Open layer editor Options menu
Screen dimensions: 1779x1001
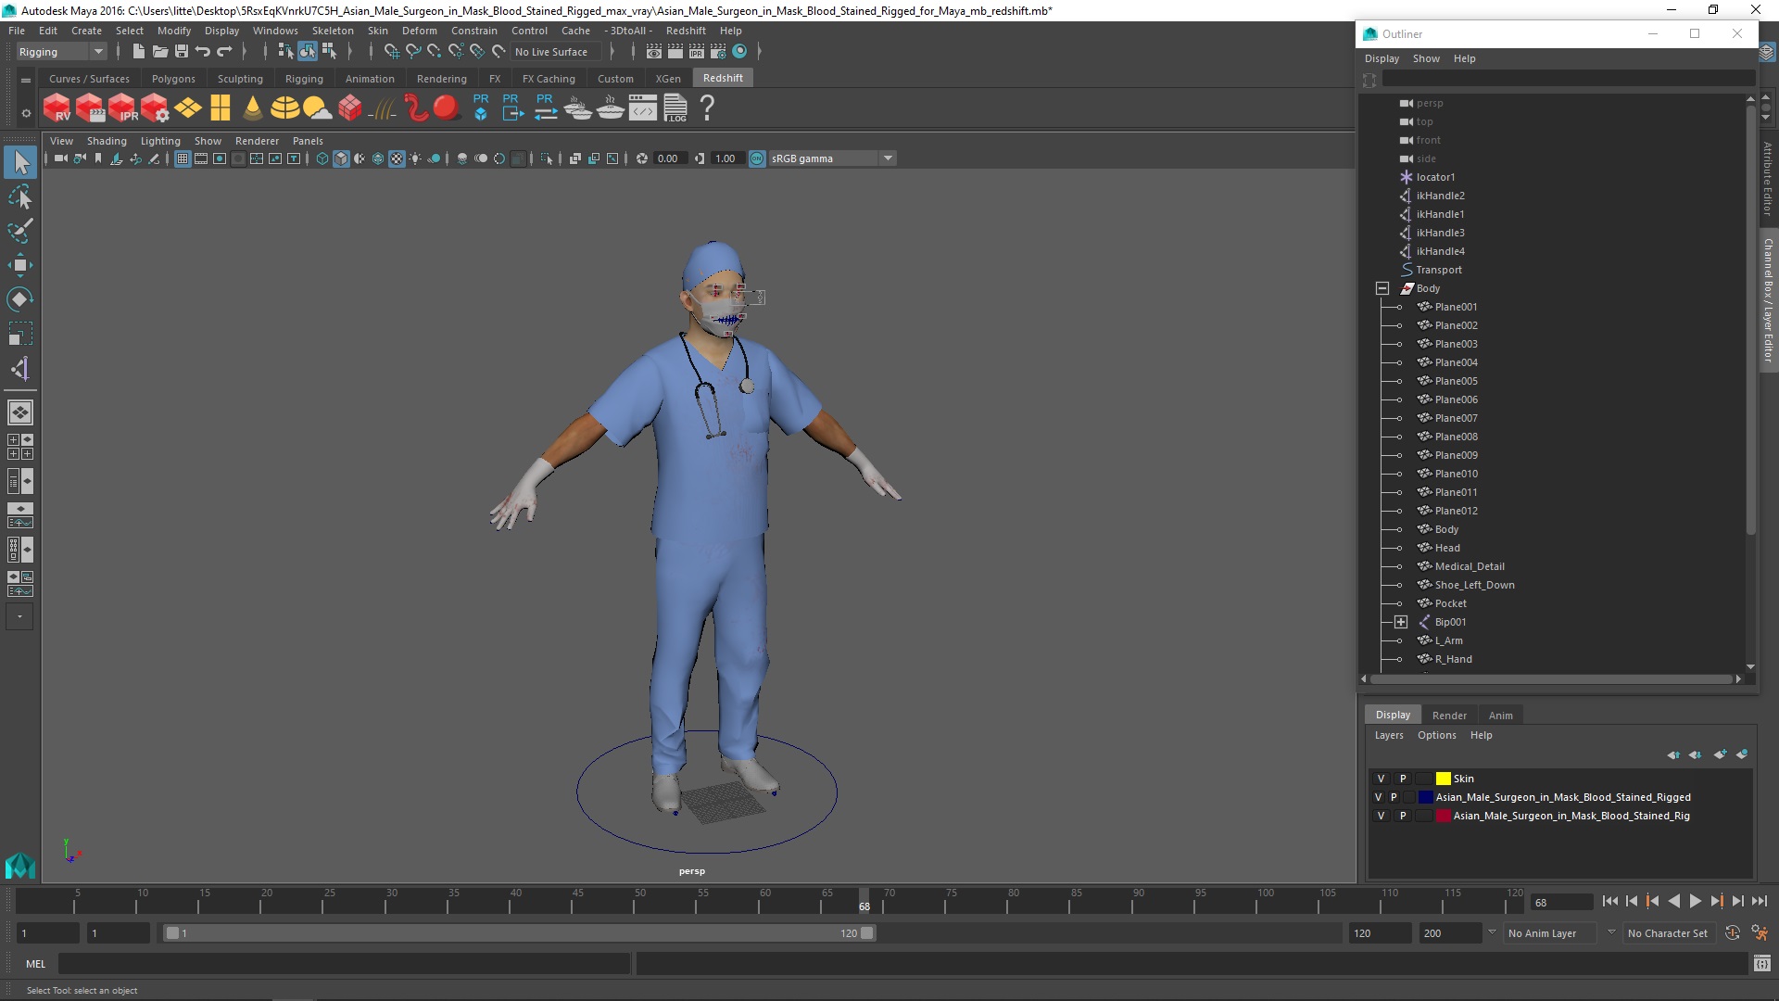click(1436, 735)
